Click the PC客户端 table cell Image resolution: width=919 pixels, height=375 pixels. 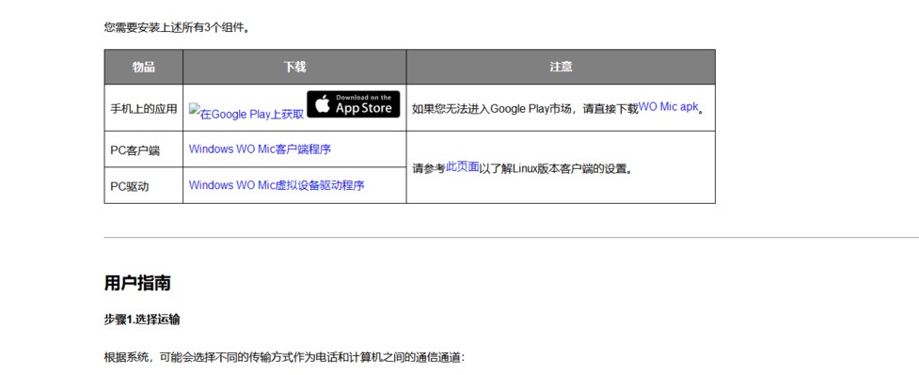144,149
